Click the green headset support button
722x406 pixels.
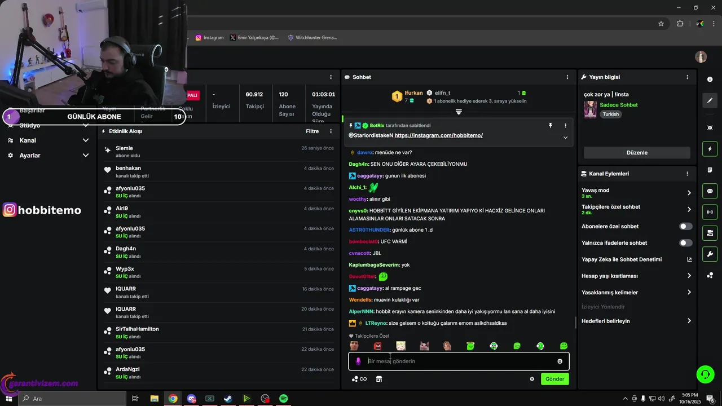(x=705, y=373)
